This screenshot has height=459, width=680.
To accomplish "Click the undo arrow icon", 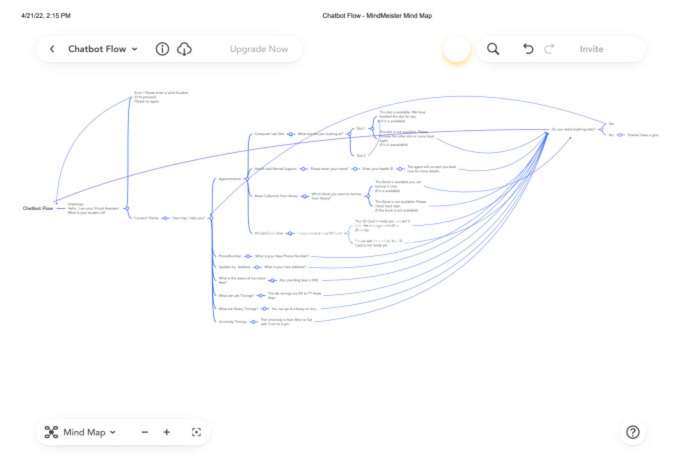I will pyautogui.click(x=528, y=49).
